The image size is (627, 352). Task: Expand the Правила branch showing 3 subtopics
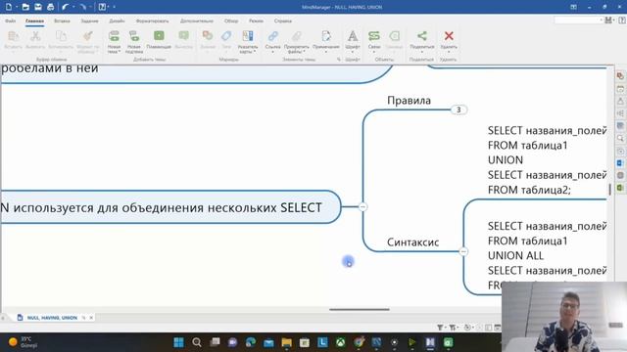(x=458, y=110)
